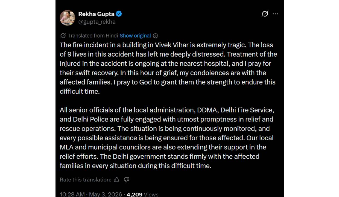Viewport: 339px width, 197px height.
Task: Rate the translation thumbs up
Action: (x=116, y=180)
